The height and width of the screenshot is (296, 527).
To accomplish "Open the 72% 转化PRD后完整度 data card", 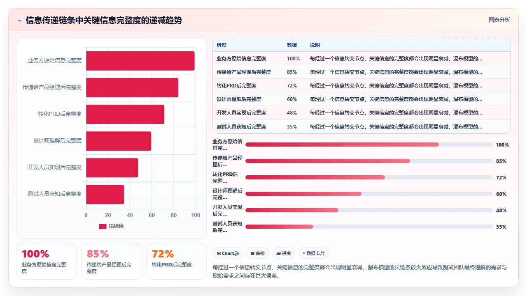I will (177, 261).
